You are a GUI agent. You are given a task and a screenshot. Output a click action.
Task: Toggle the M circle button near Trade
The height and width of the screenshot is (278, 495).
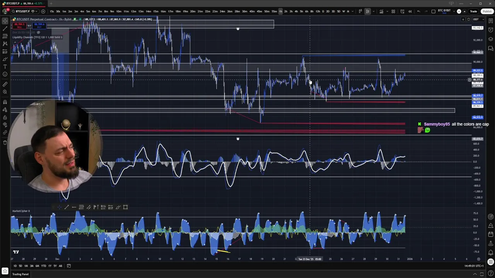click(464, 11)
